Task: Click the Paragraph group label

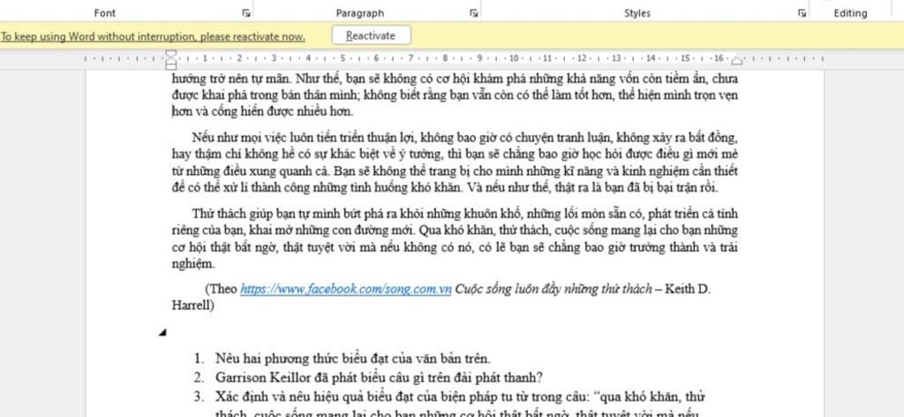Action: pyautogui.click(x=360, y=12)
